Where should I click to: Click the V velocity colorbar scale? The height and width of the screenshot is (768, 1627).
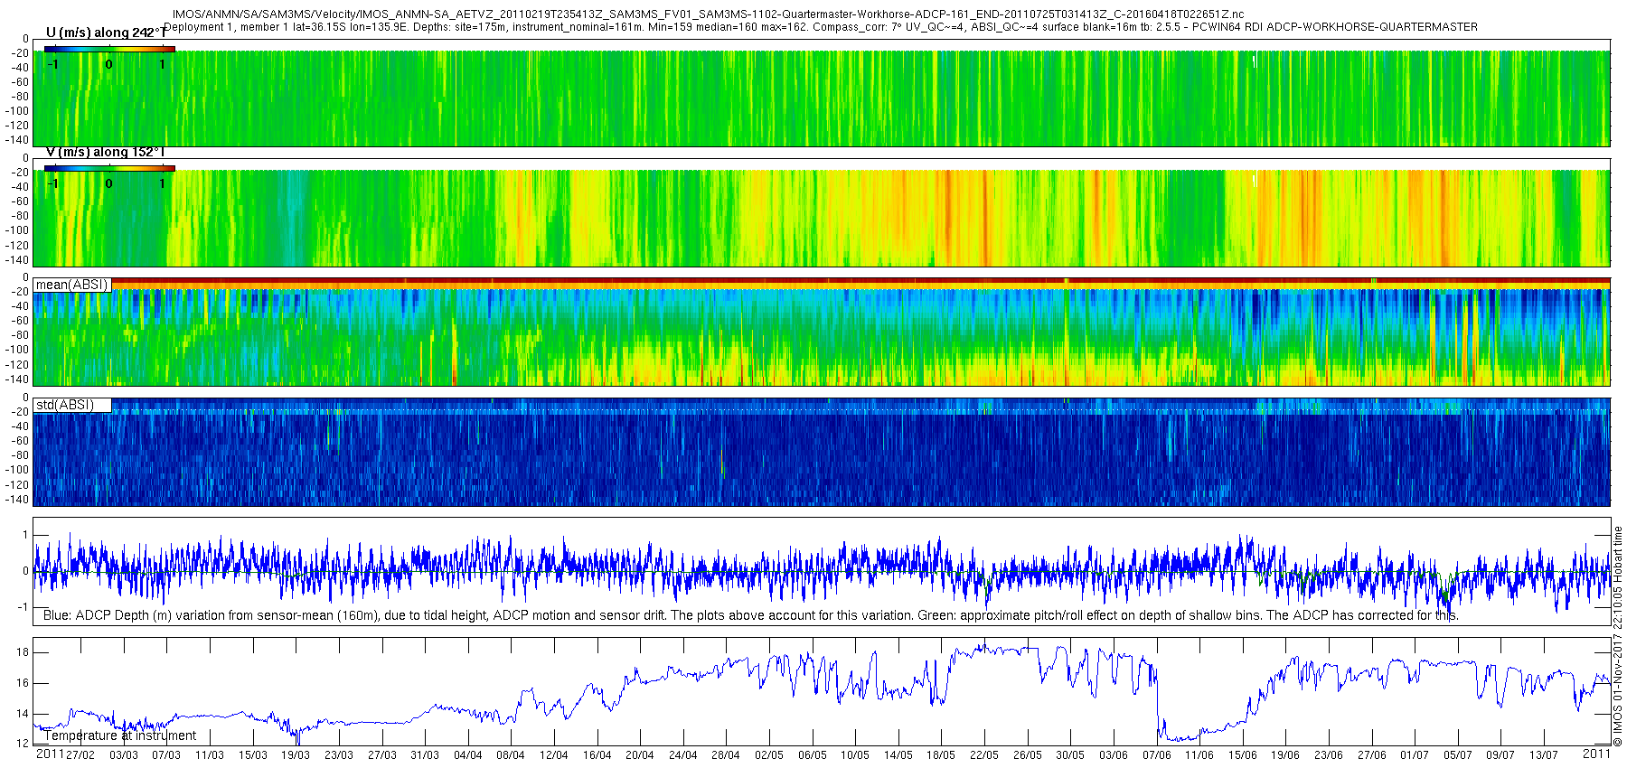pyautogui.click(x=108, y=168)
